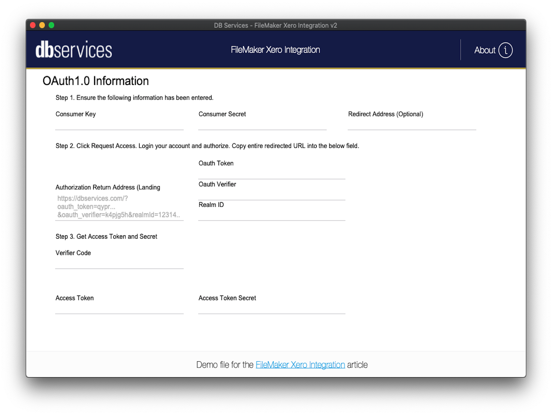Select the Verifier Code field
552x415 pixels.
click(119, 263)
